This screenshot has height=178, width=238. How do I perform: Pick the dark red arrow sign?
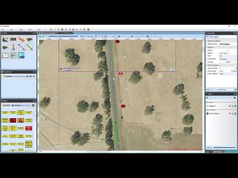[13, 120]
